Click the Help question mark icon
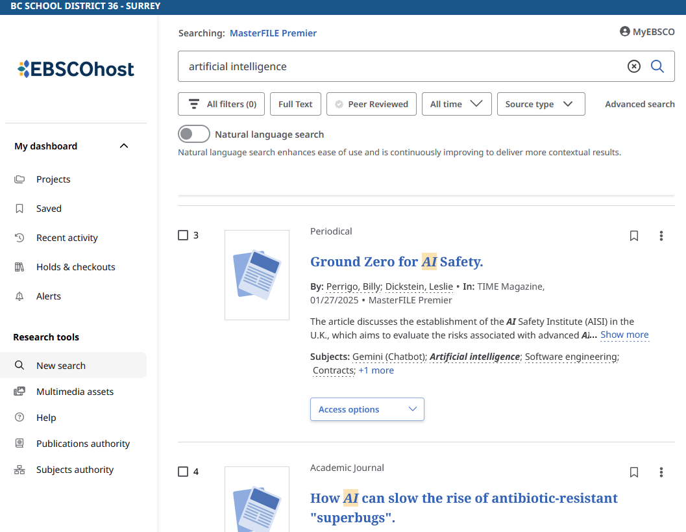 (x=19, y=417)
